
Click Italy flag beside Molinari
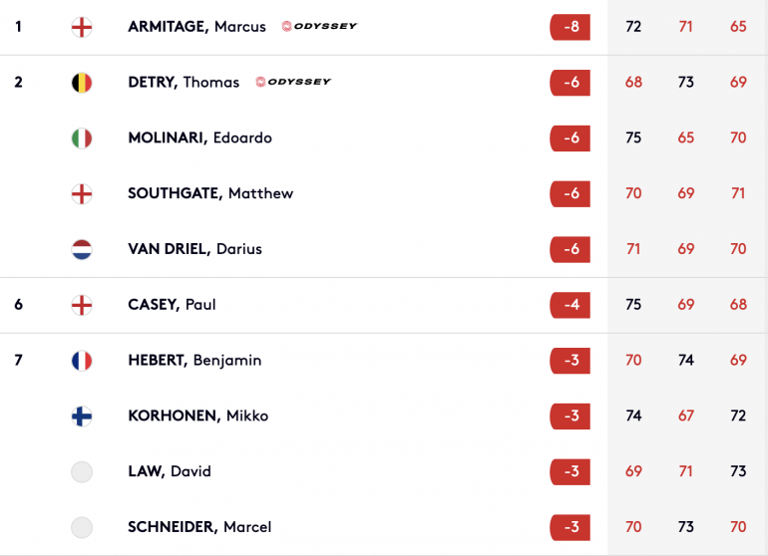pos(82,139)
